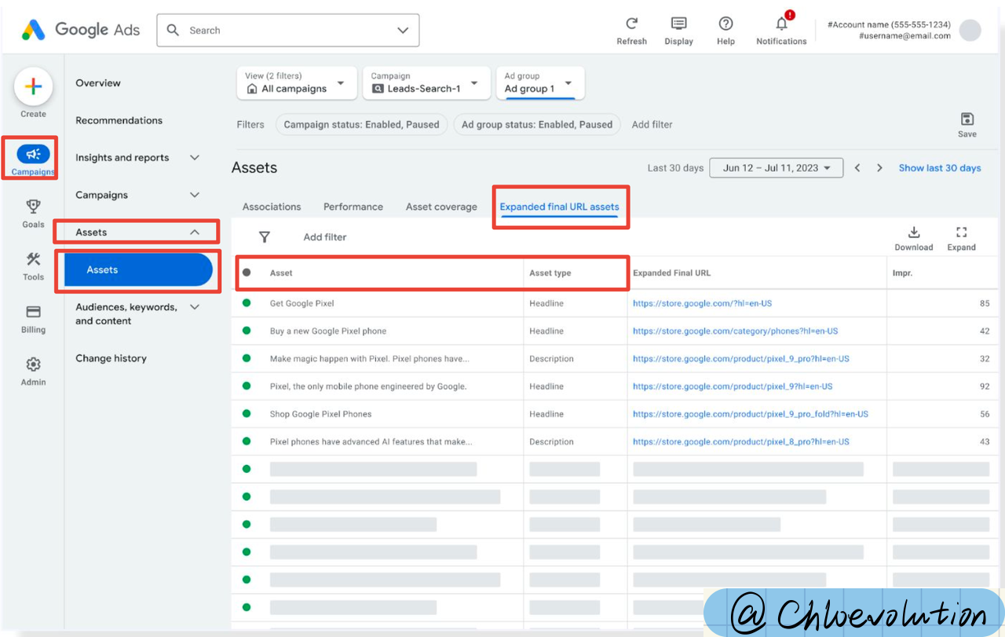Screen dimensions: 1005x637
Task: Click the account avatar circle
Action: tap(970, 30)
